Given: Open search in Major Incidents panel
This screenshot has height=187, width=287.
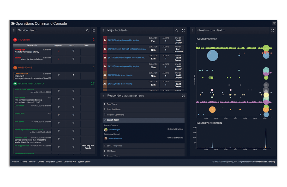Looking at the screenshot, I should [x=177, y=30].
